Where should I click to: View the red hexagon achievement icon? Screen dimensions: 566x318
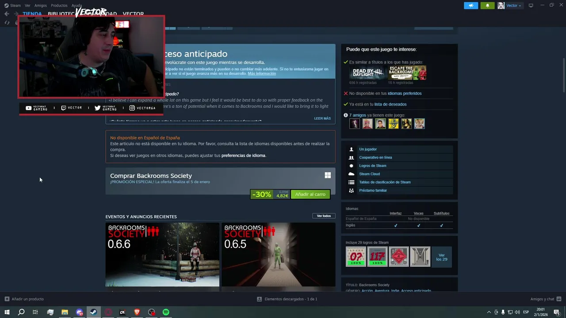pos(399,257)
